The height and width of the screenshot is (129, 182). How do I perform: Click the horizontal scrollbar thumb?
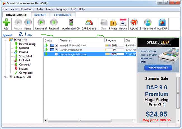tap(80, 121)
